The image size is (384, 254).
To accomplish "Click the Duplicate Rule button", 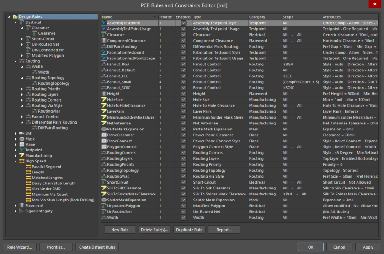I will 189,230.
